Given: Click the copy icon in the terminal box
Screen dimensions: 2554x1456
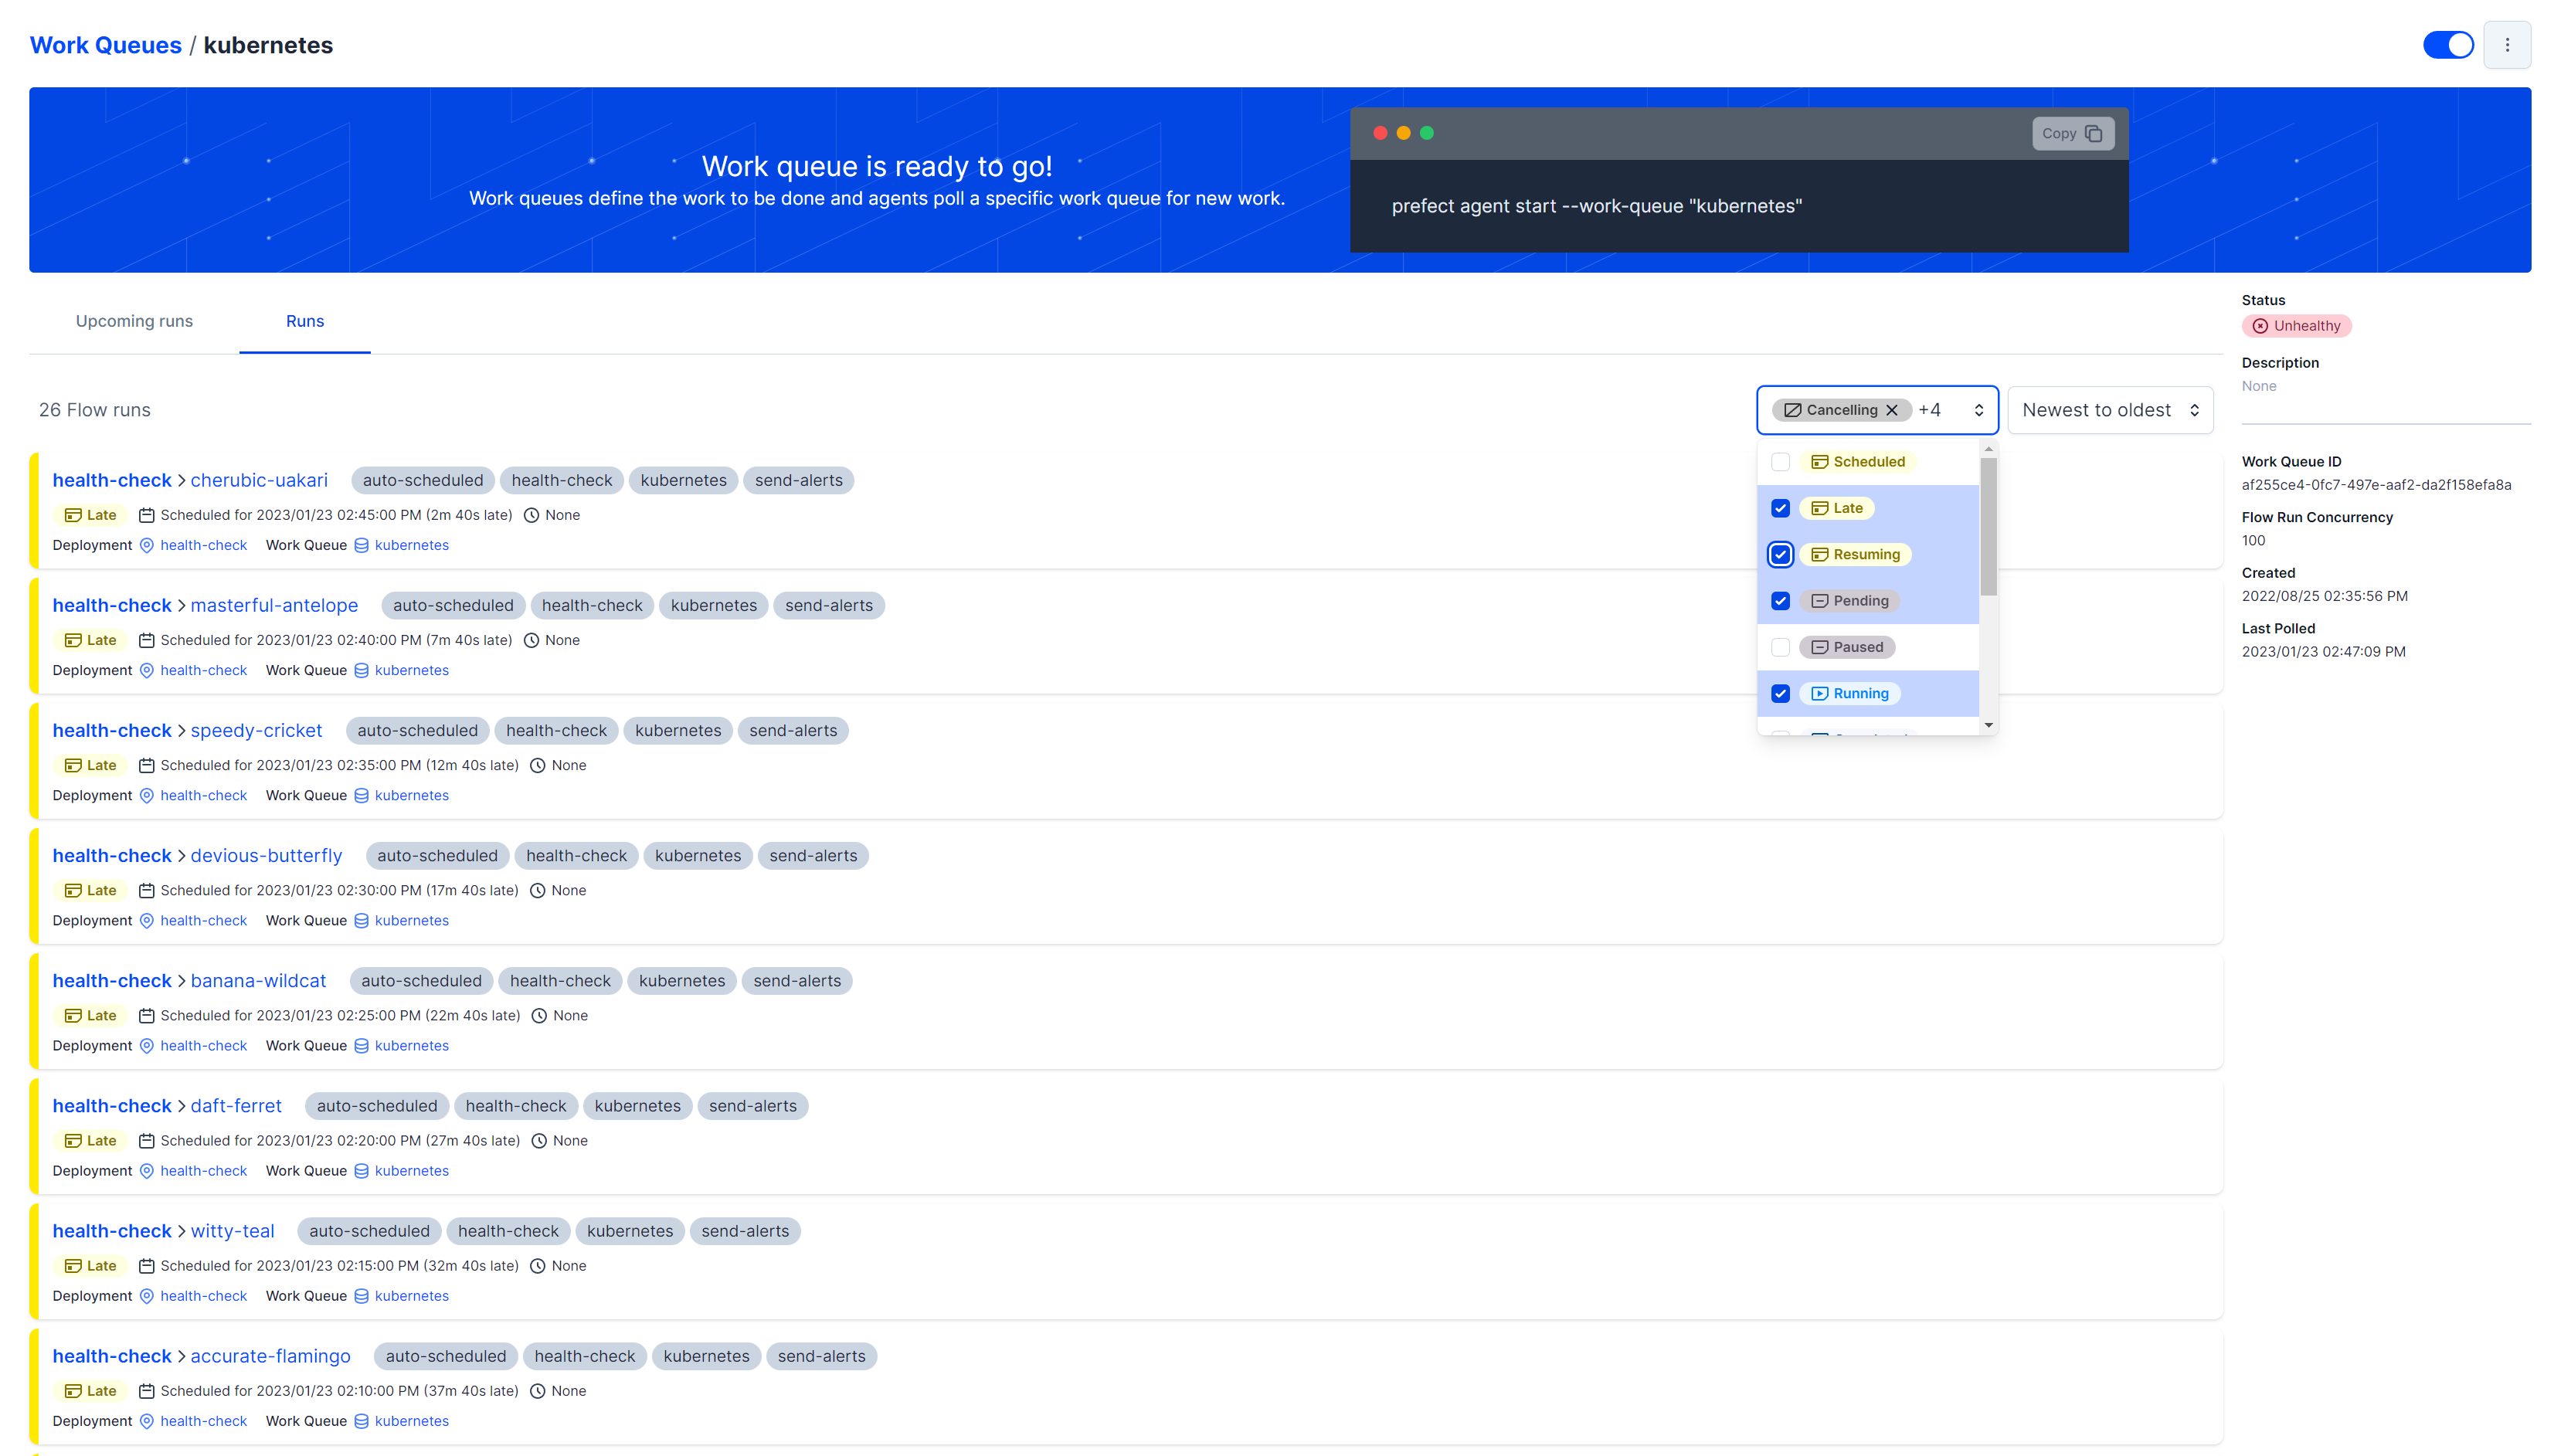Looking at the screenshot, I should (2093, 133).
